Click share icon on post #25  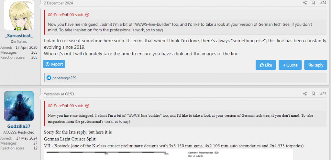point(305,94)
